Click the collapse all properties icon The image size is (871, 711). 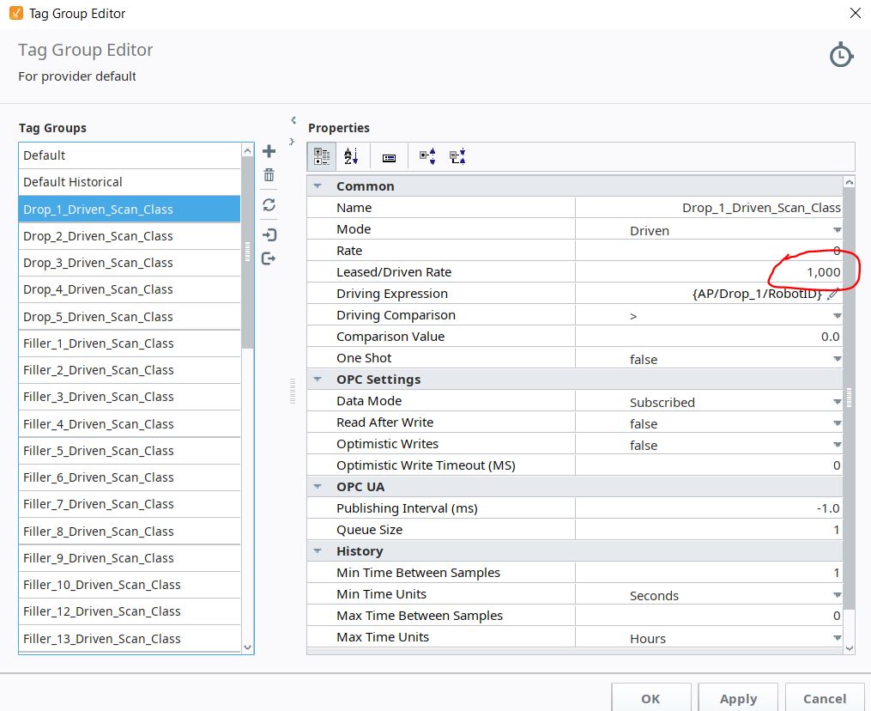(457, 157)
